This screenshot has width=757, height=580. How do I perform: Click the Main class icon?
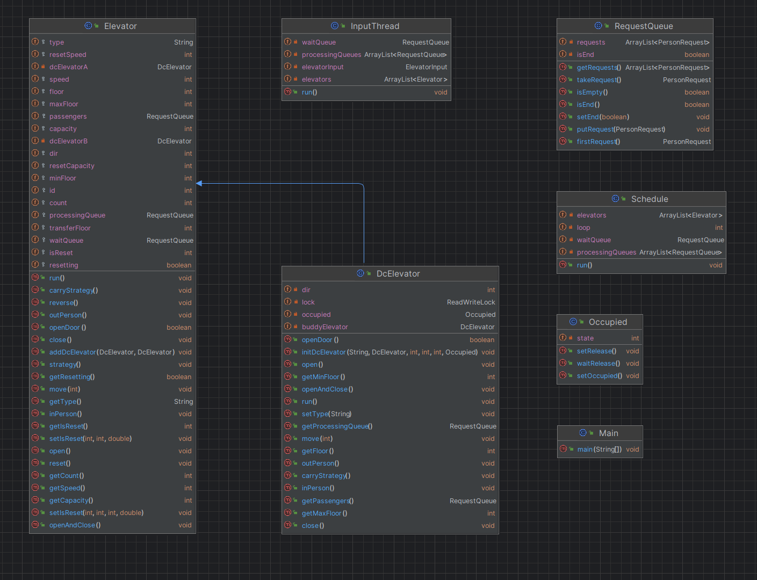tap(583, 433)
